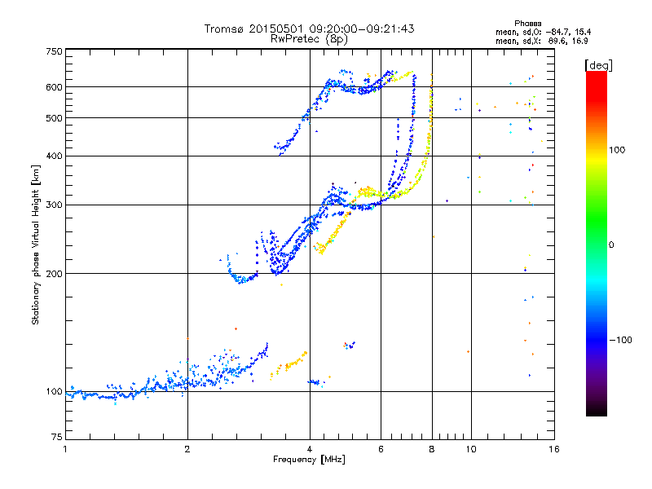The height and width of the screenshot is (489, 652).
Task: Click the y-axis tick label '200'
Action: [55, 274]
